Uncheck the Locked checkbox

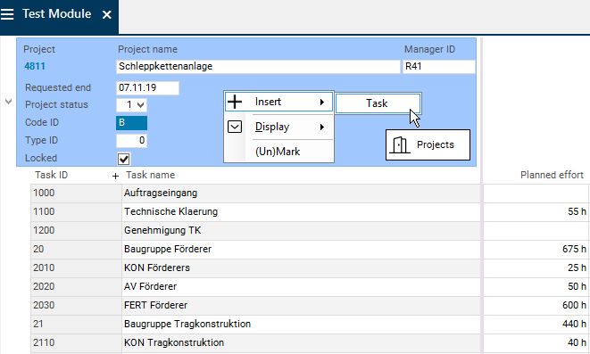click(x=124, y=159)
